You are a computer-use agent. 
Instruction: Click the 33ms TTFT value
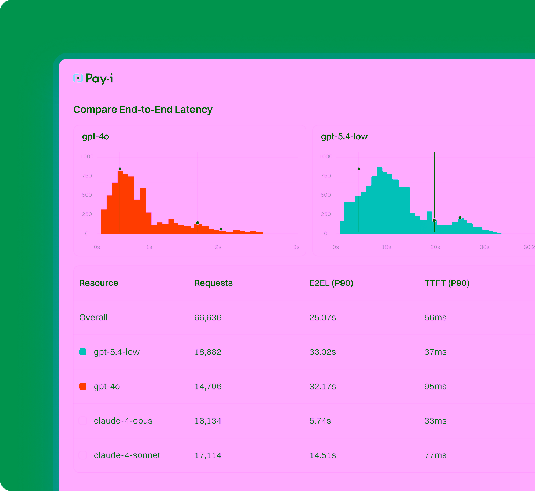[435, 421]
